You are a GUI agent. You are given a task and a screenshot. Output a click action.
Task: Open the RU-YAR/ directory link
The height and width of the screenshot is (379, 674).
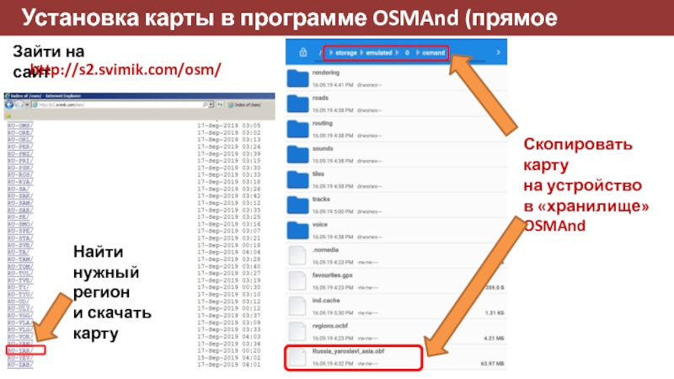click(20, 348)
